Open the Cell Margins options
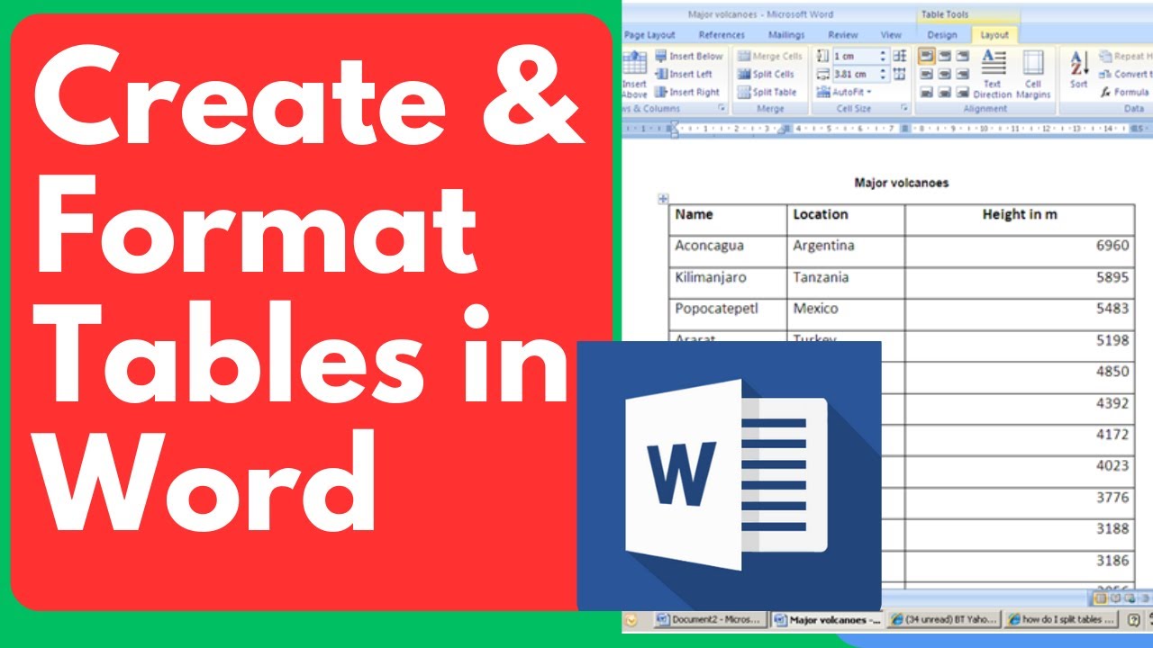The width and height of the screenshot is (1153, 648). coord(1033,74)
